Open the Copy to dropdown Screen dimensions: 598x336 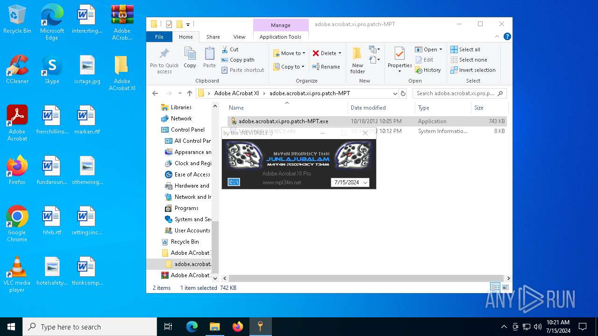[289, 67]
